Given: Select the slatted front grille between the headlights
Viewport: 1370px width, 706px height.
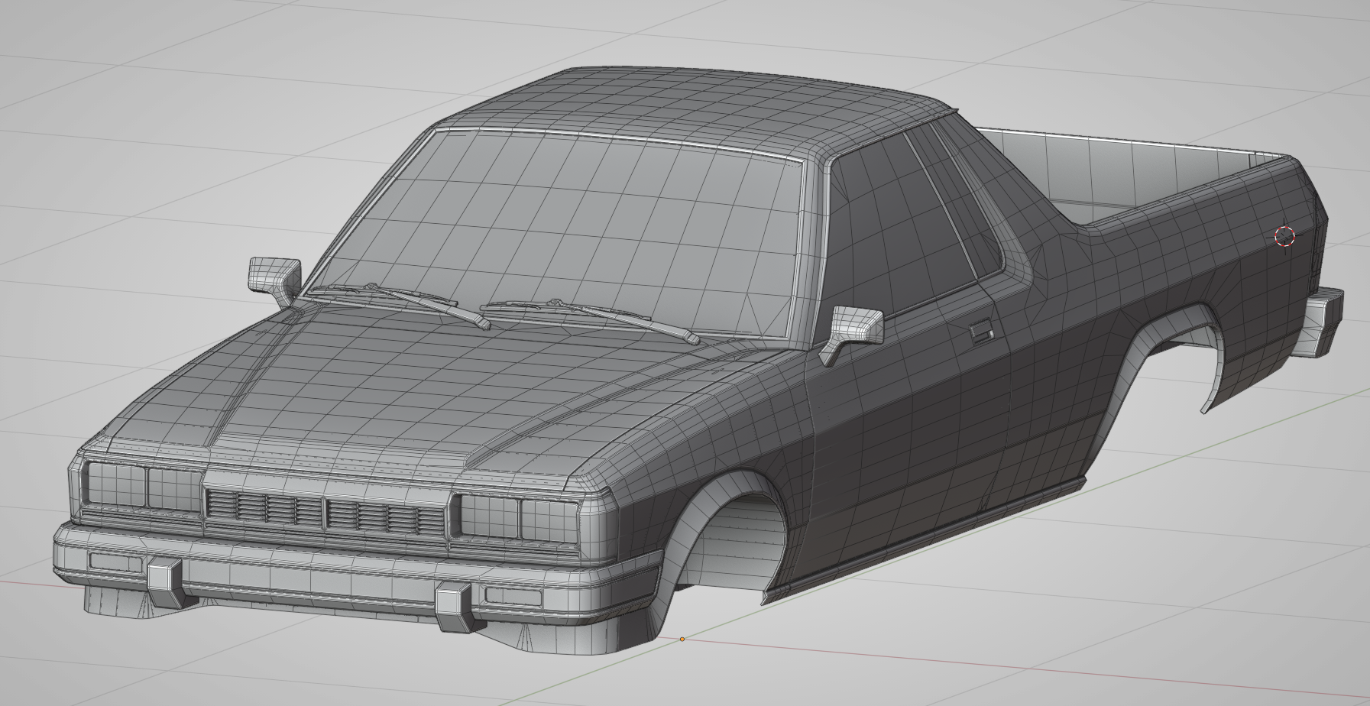Looking at the screenshot, I should (325, 513).
